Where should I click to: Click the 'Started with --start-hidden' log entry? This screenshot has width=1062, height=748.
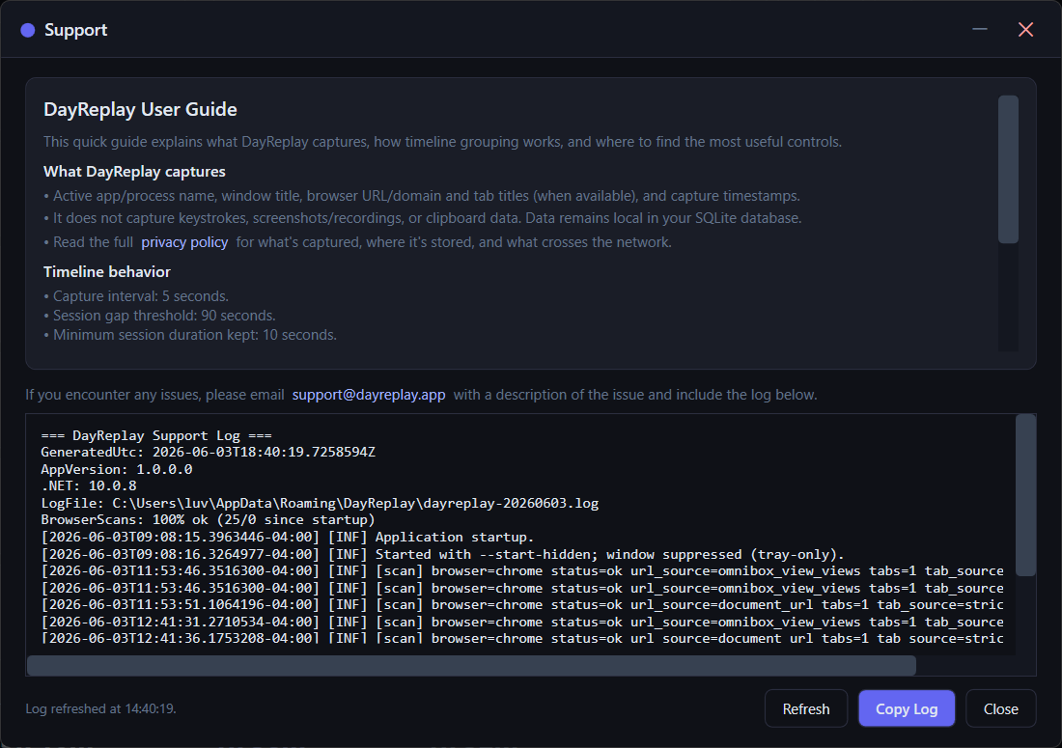tap(442, 554)
